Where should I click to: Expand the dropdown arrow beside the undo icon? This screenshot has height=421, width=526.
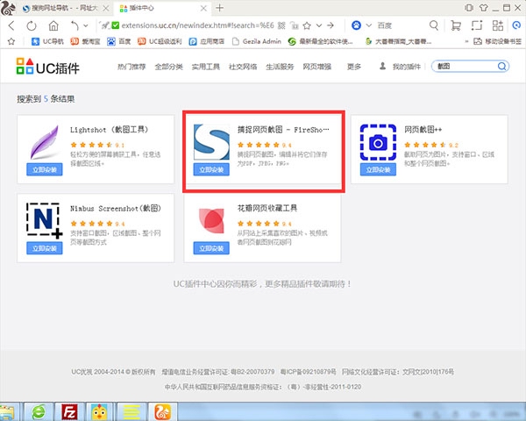click(x=86, y=25)
